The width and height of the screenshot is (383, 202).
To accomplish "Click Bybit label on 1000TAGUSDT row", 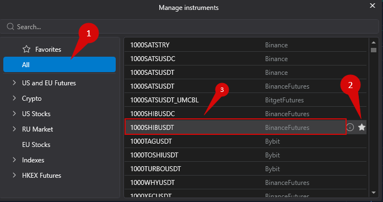I will 272,141.
